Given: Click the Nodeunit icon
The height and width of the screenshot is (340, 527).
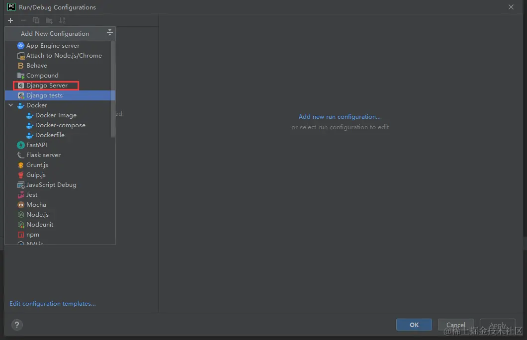Looking at the screenshot, I should (x=20, y=224).
